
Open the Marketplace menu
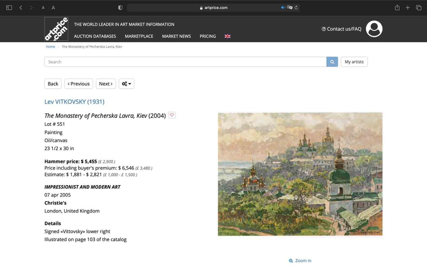(139, 36)
